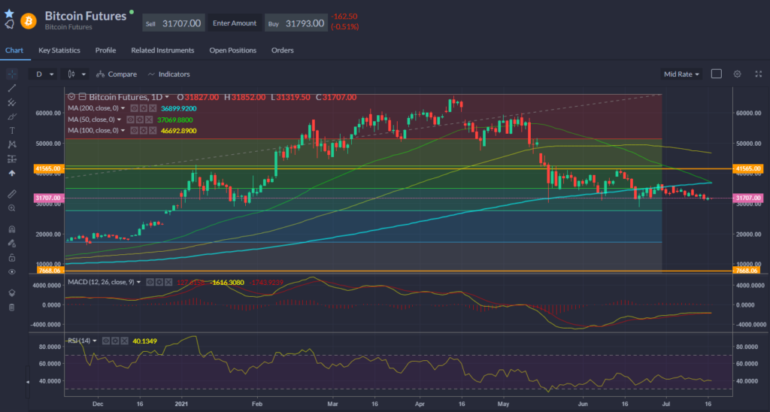
Task: Toggle hide all drawings eye icon
Action: (12, 272)
